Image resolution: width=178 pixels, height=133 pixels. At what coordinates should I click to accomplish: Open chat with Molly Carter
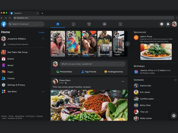click(146, 118)
